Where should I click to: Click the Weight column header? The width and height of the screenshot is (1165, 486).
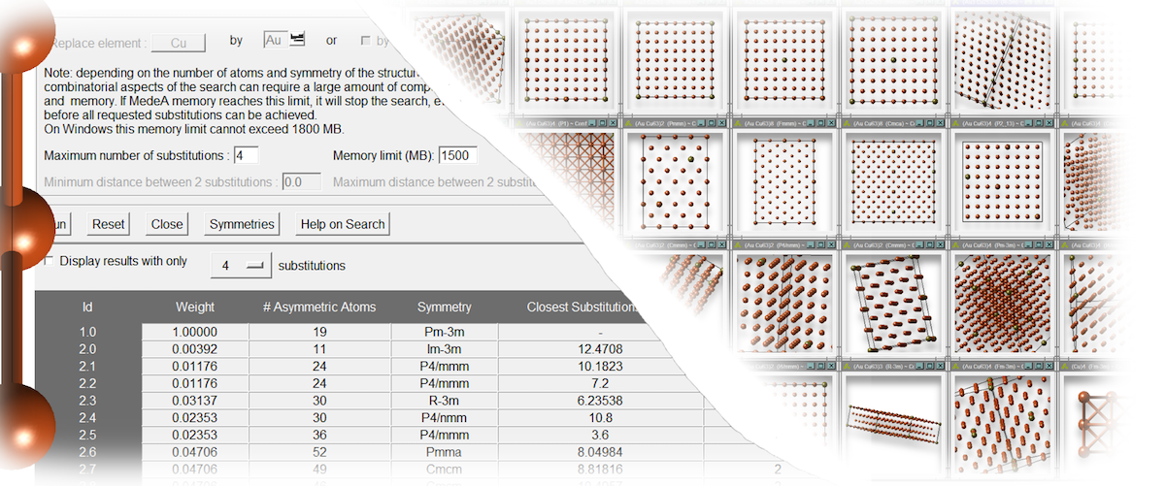194,307
